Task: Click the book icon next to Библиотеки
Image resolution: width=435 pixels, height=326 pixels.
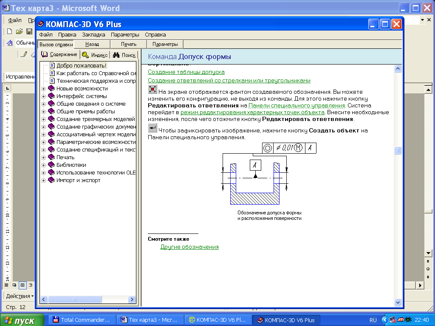Action: tap(51, 165)
